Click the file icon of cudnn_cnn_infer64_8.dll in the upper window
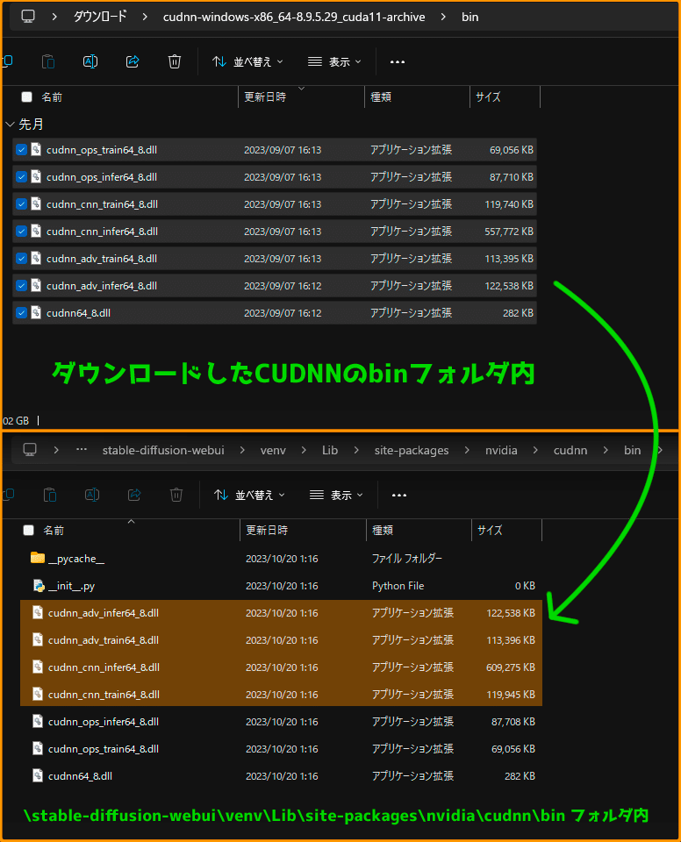681x842 pixels. pos(36,231)
